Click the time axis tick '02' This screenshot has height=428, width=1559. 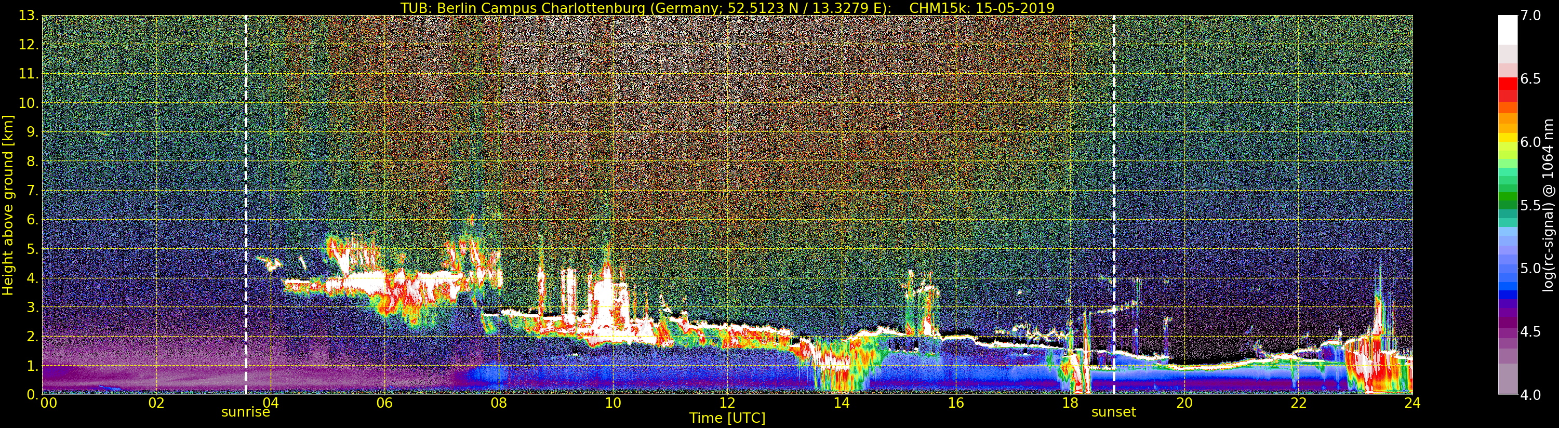(156, 403)
